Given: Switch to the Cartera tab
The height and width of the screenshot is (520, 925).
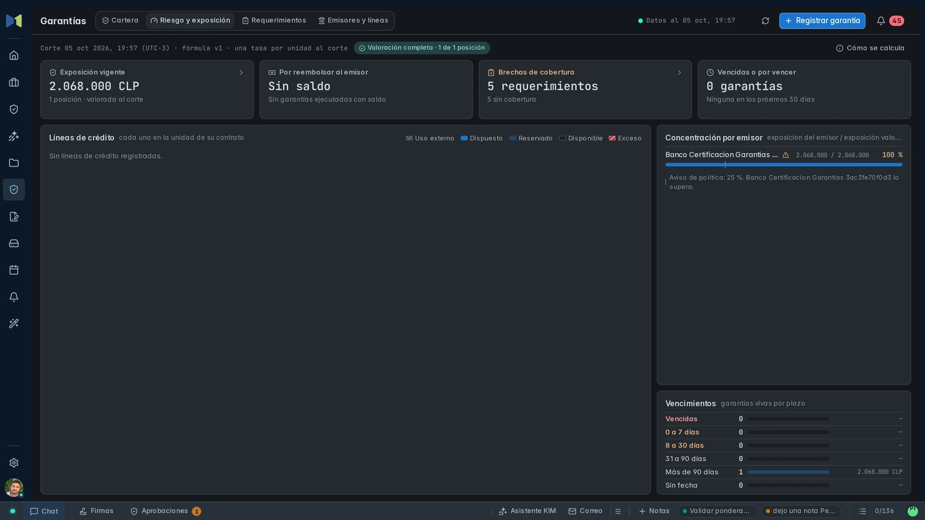Looking at the screenshot, I should tap(120, 21).
